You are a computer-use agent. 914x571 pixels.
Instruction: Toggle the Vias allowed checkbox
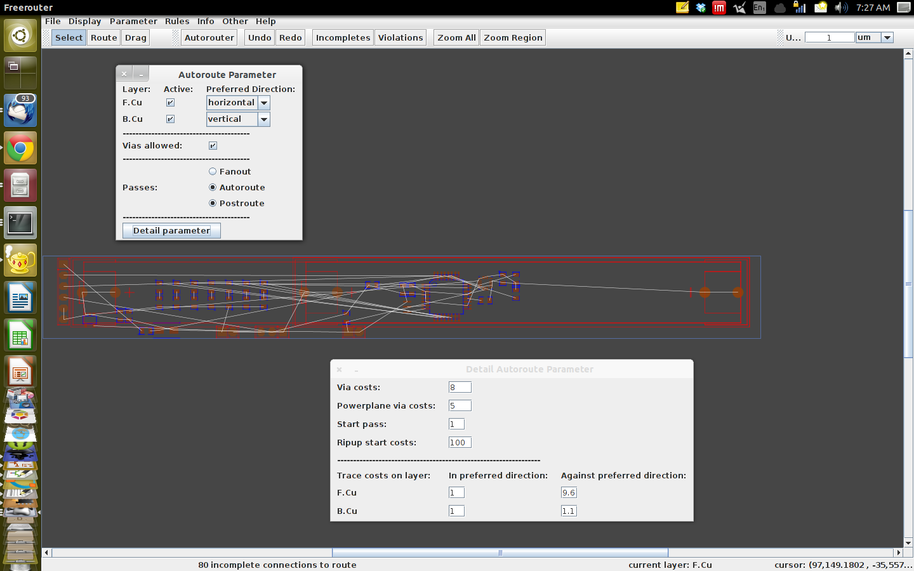(213, 146)
